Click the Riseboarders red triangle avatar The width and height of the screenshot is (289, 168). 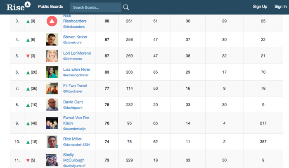52,21
